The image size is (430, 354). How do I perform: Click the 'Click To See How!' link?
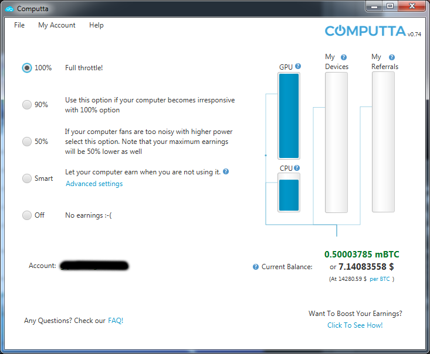coord(355,325)
